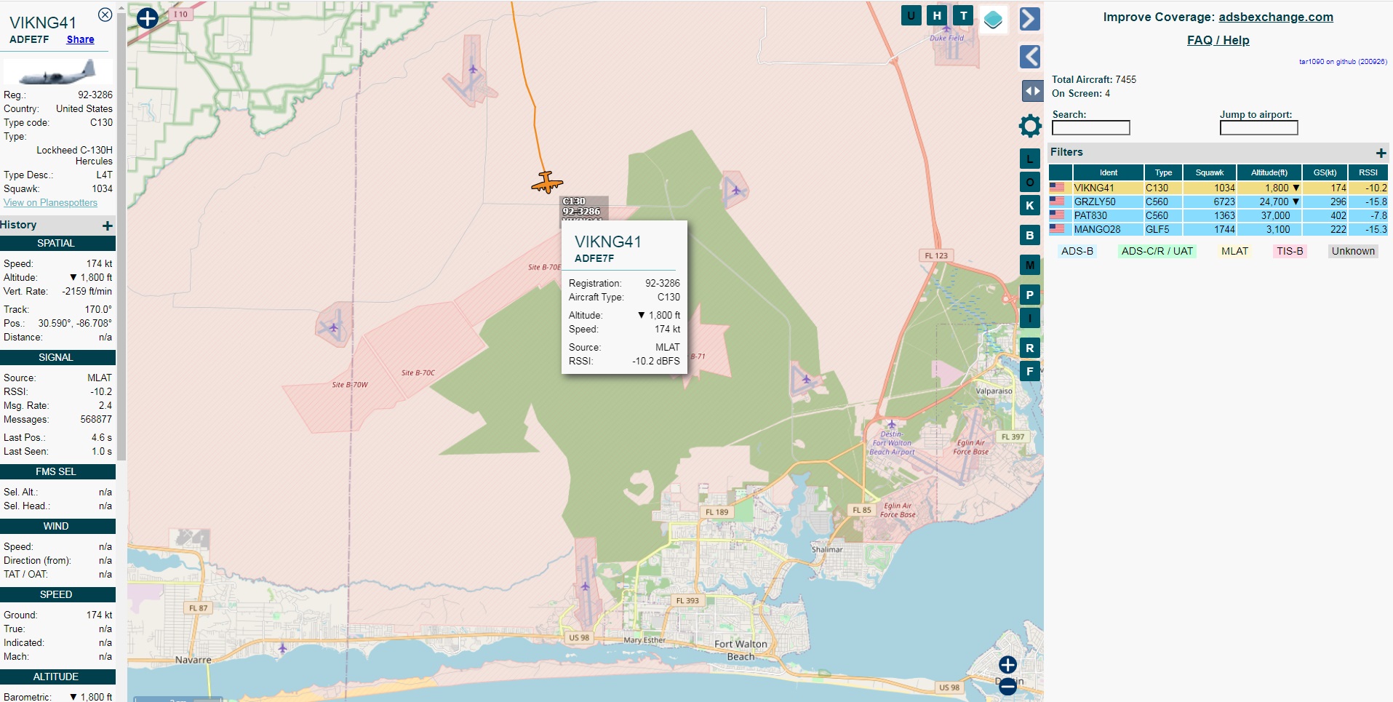Click the ADS-C/R / UAT legend swatch

(1157, 251)
